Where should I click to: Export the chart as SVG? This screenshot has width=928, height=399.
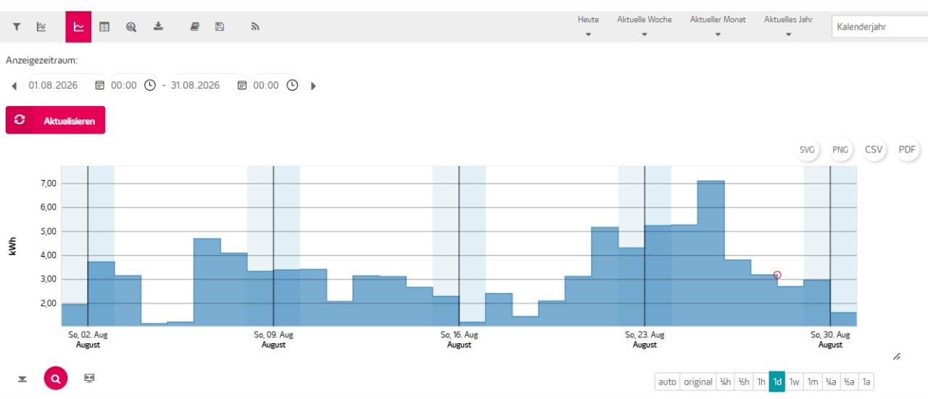[x=807, y=150]
